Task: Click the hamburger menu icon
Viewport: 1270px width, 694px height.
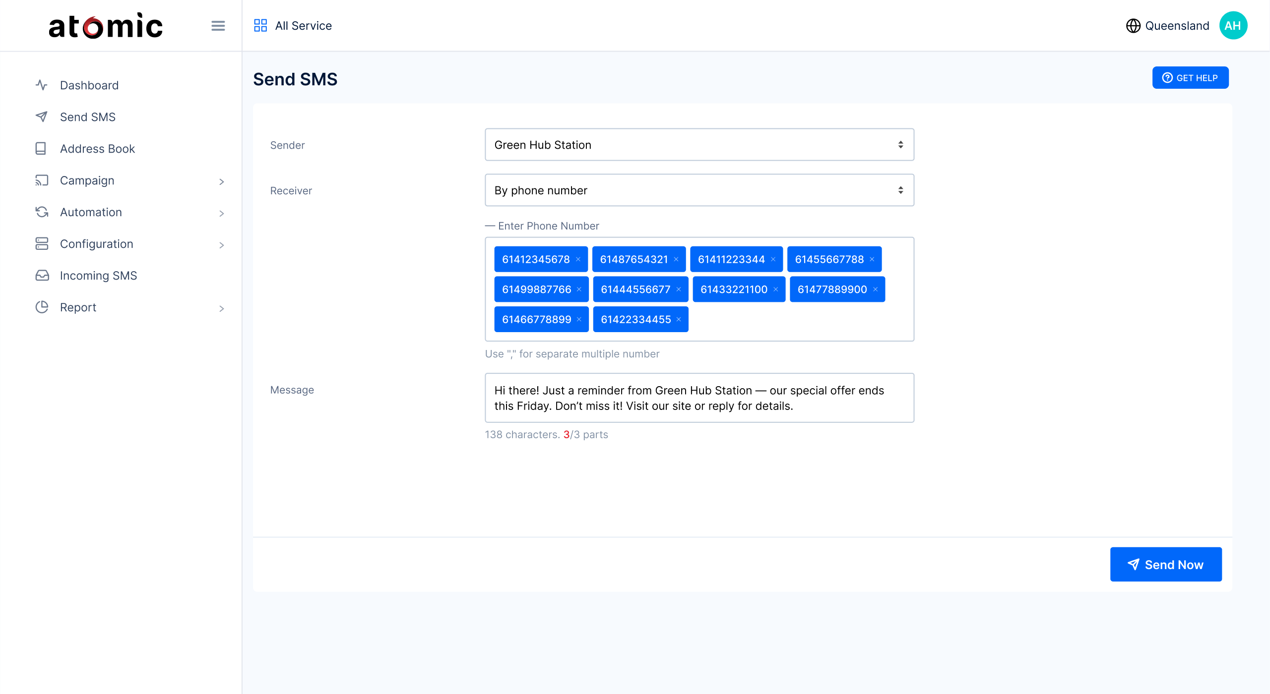Action: tap(218, 26)
